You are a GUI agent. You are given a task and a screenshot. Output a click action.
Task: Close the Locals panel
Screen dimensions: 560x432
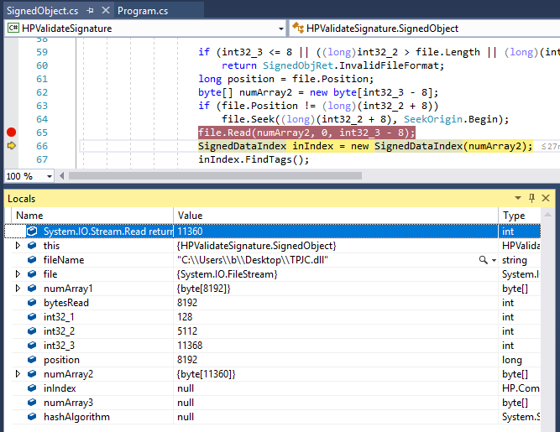point(547,198)
